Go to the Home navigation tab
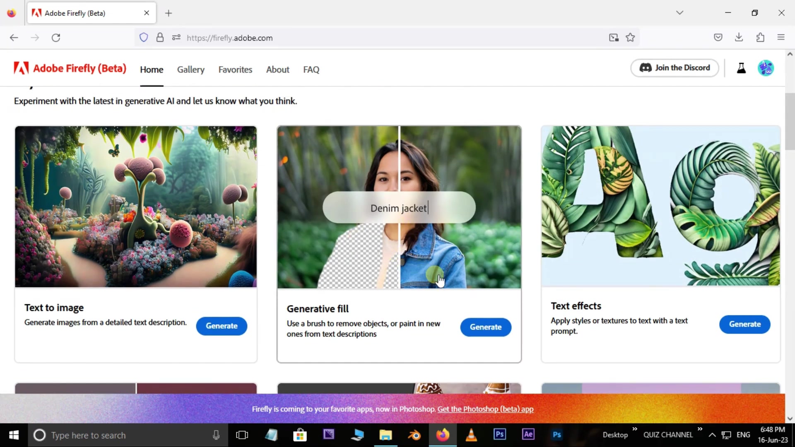Screen dimensions: 795x447 point(152,70)
